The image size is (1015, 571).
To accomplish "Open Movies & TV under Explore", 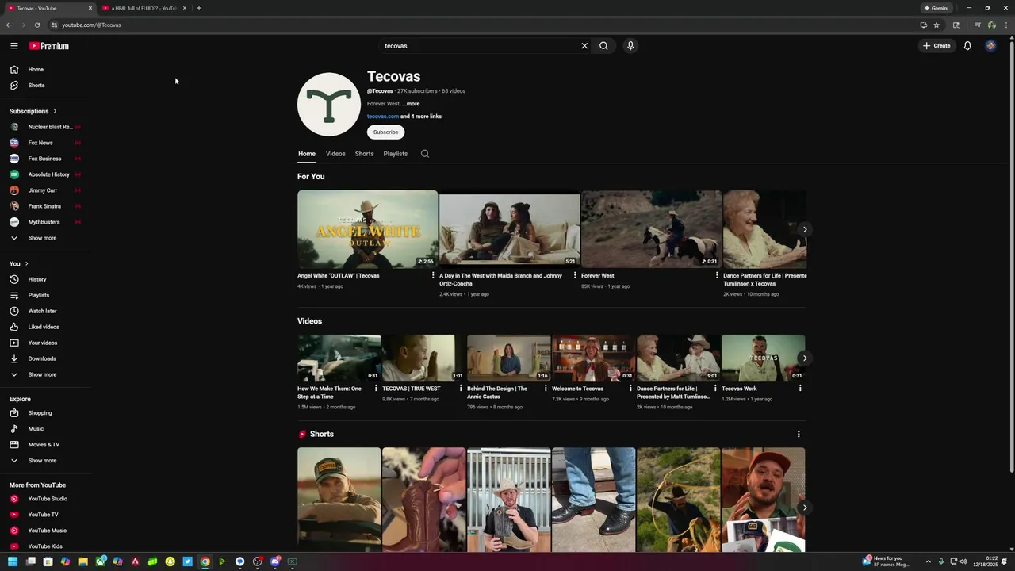I will 44,444.
